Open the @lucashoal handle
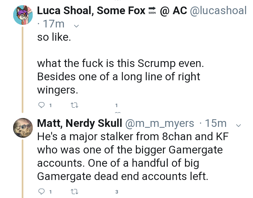 218,11
